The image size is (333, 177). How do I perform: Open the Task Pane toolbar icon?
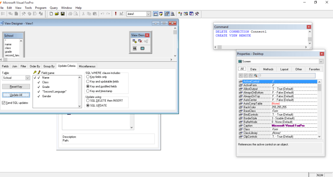191,14
